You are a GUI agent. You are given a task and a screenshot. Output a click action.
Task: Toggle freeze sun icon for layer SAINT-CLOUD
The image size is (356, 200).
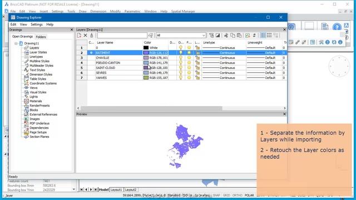pos(189,68)
